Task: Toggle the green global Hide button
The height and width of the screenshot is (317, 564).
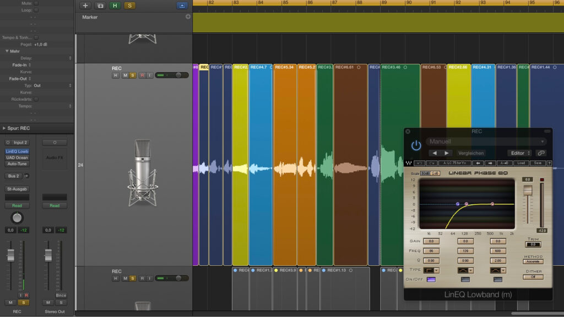Action: tap(115, 6)
